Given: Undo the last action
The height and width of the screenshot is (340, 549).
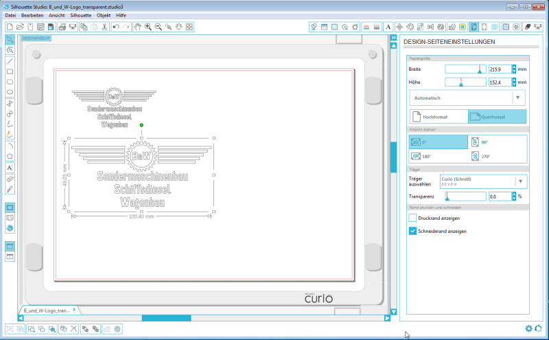Looking at the screenshot, I should tap(116, 27).
